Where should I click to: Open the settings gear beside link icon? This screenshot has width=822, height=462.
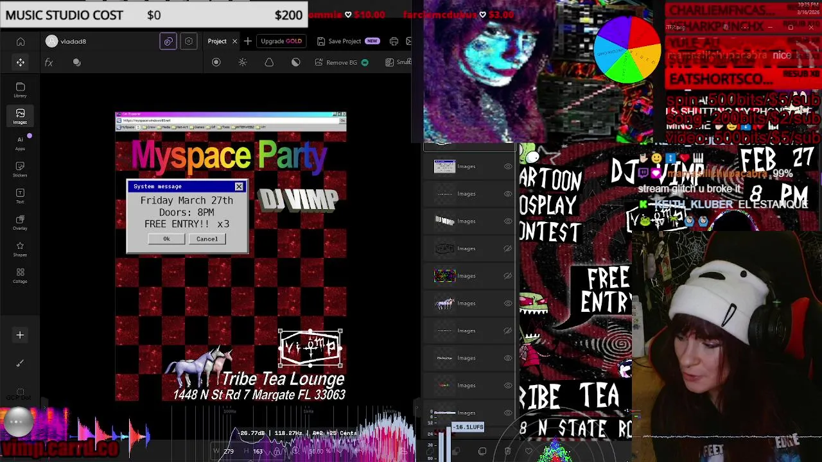[189, 41]
